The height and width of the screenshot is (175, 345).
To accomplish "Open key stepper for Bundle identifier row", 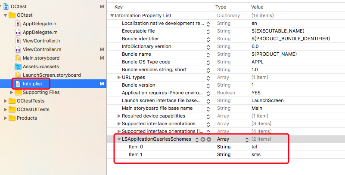I will click(208, 39).
